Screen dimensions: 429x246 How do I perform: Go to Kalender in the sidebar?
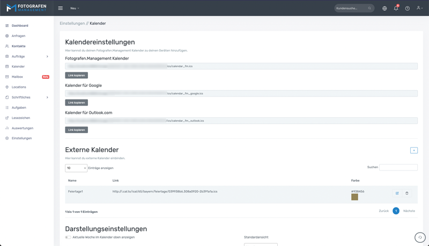click(x=18, y=66)
